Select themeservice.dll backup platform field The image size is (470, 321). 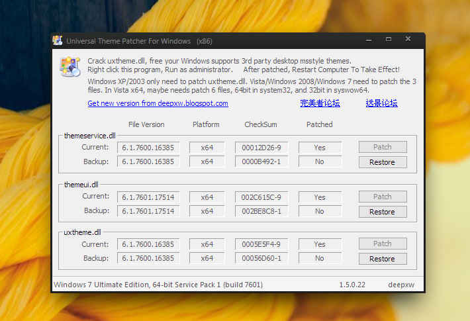207,161
